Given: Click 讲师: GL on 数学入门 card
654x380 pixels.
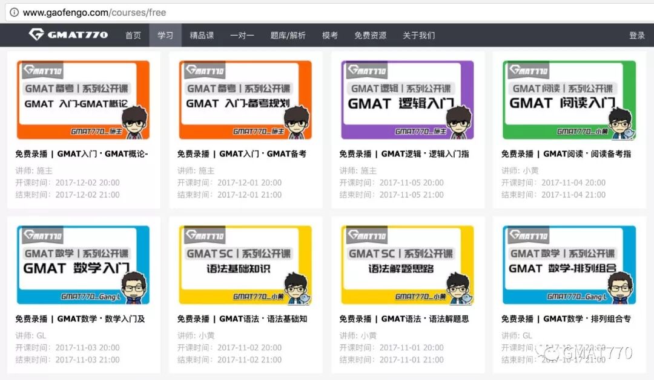Looking at the screenshot, I should (31, 335).
